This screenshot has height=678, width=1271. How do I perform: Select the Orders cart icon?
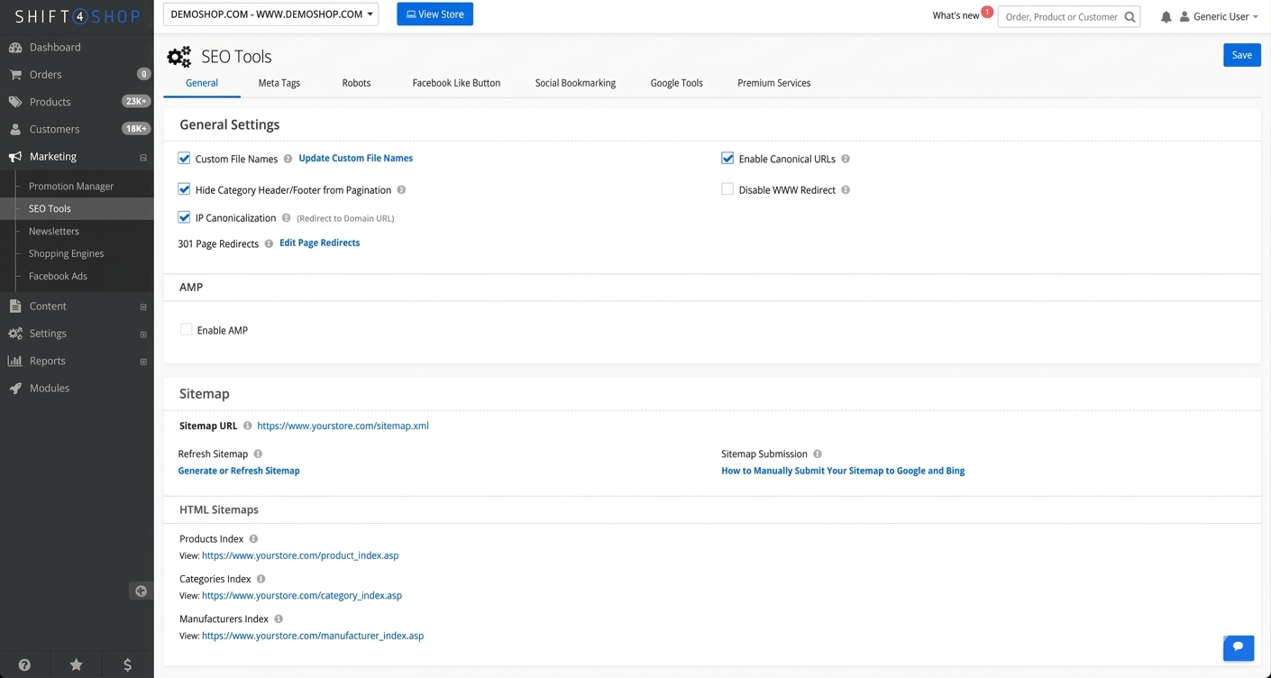click(x=16, y=74)
